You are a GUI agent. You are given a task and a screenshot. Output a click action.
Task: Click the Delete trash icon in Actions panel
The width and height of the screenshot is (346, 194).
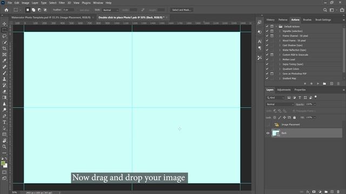point(338,84)
